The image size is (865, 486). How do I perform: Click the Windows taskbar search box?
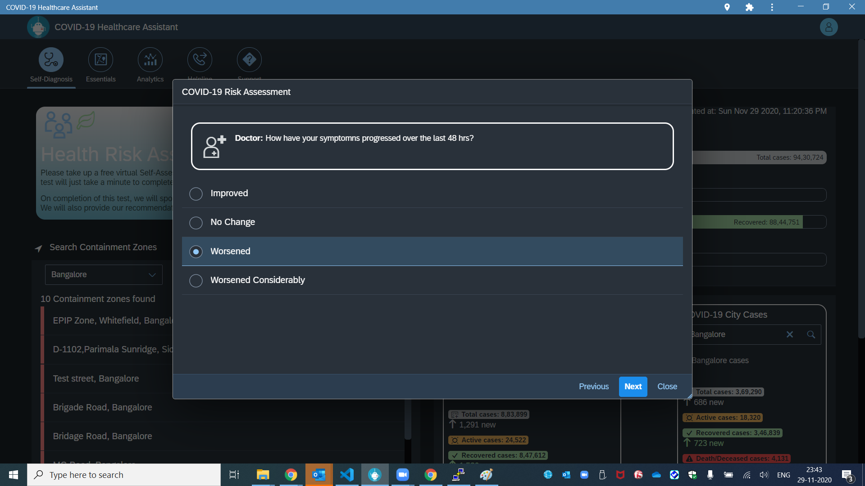pos(124,475)
